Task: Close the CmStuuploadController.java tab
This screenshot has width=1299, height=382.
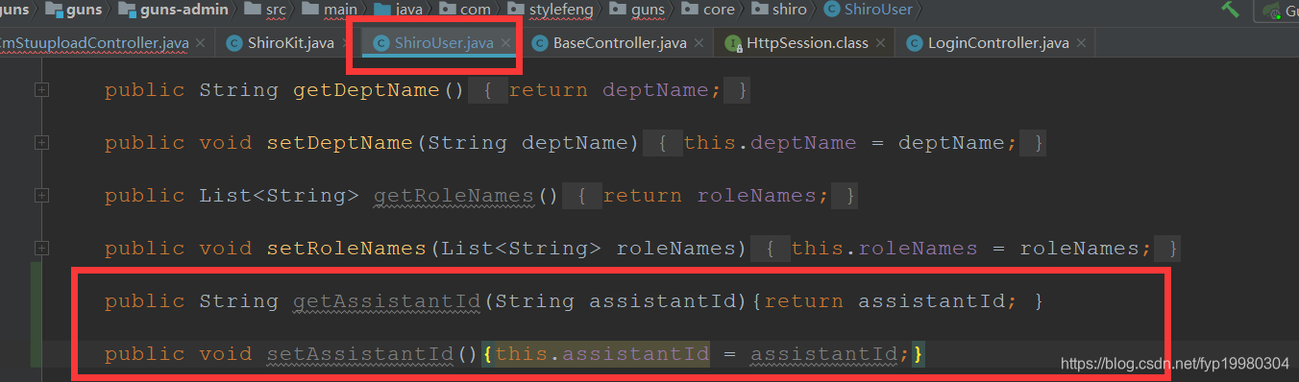Action: pos(200,43)
